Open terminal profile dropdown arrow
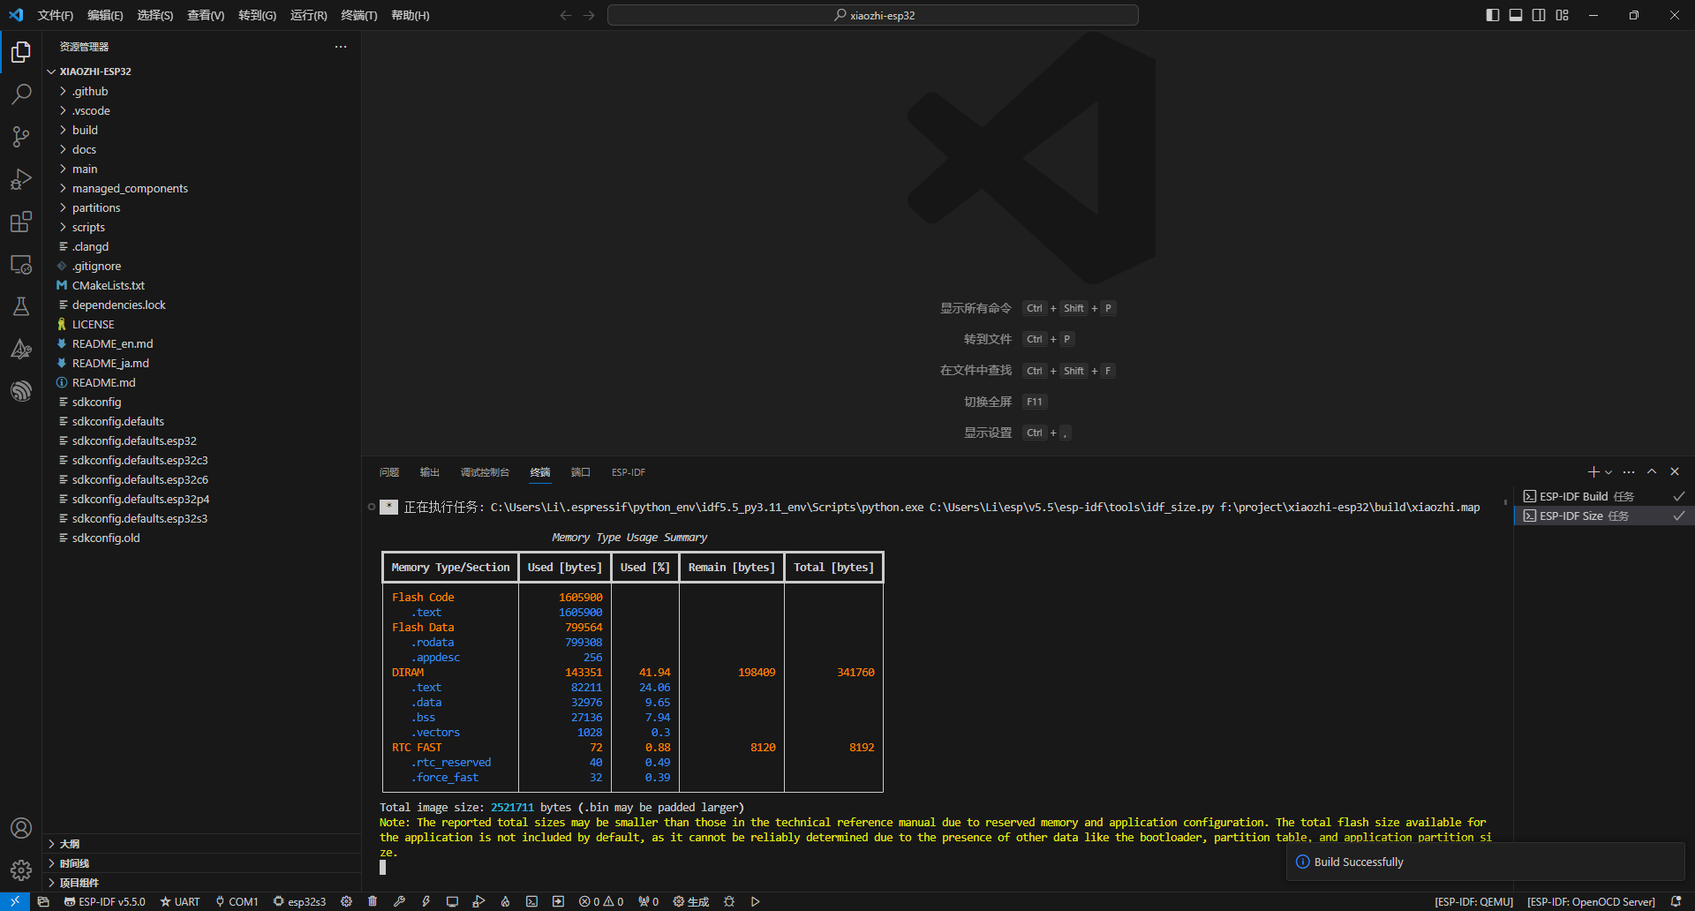This screenshot has width=1695, height=911. coord(1608,472)
